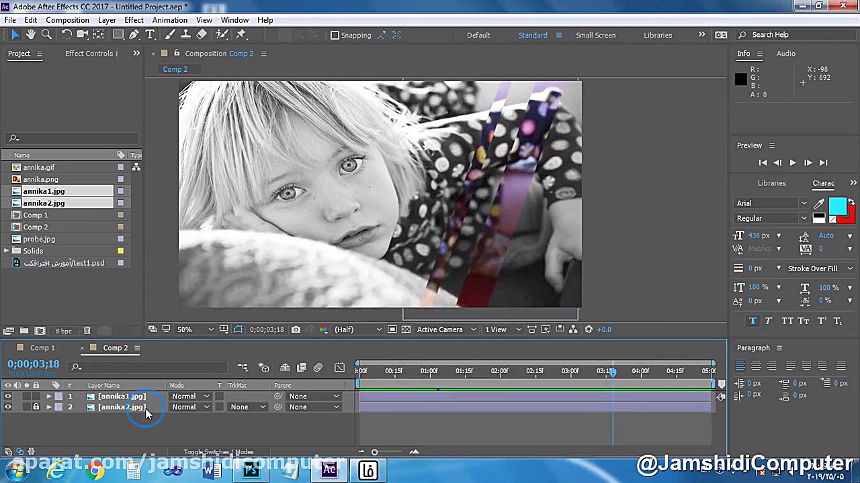Select the Puppet Pin tool
Viewport: 860px width, 483px height.
pyautogui.click(x=241, y=35)
